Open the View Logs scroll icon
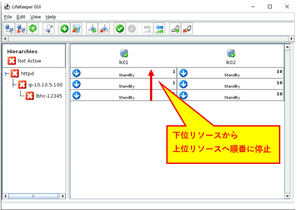 (49, 29)
